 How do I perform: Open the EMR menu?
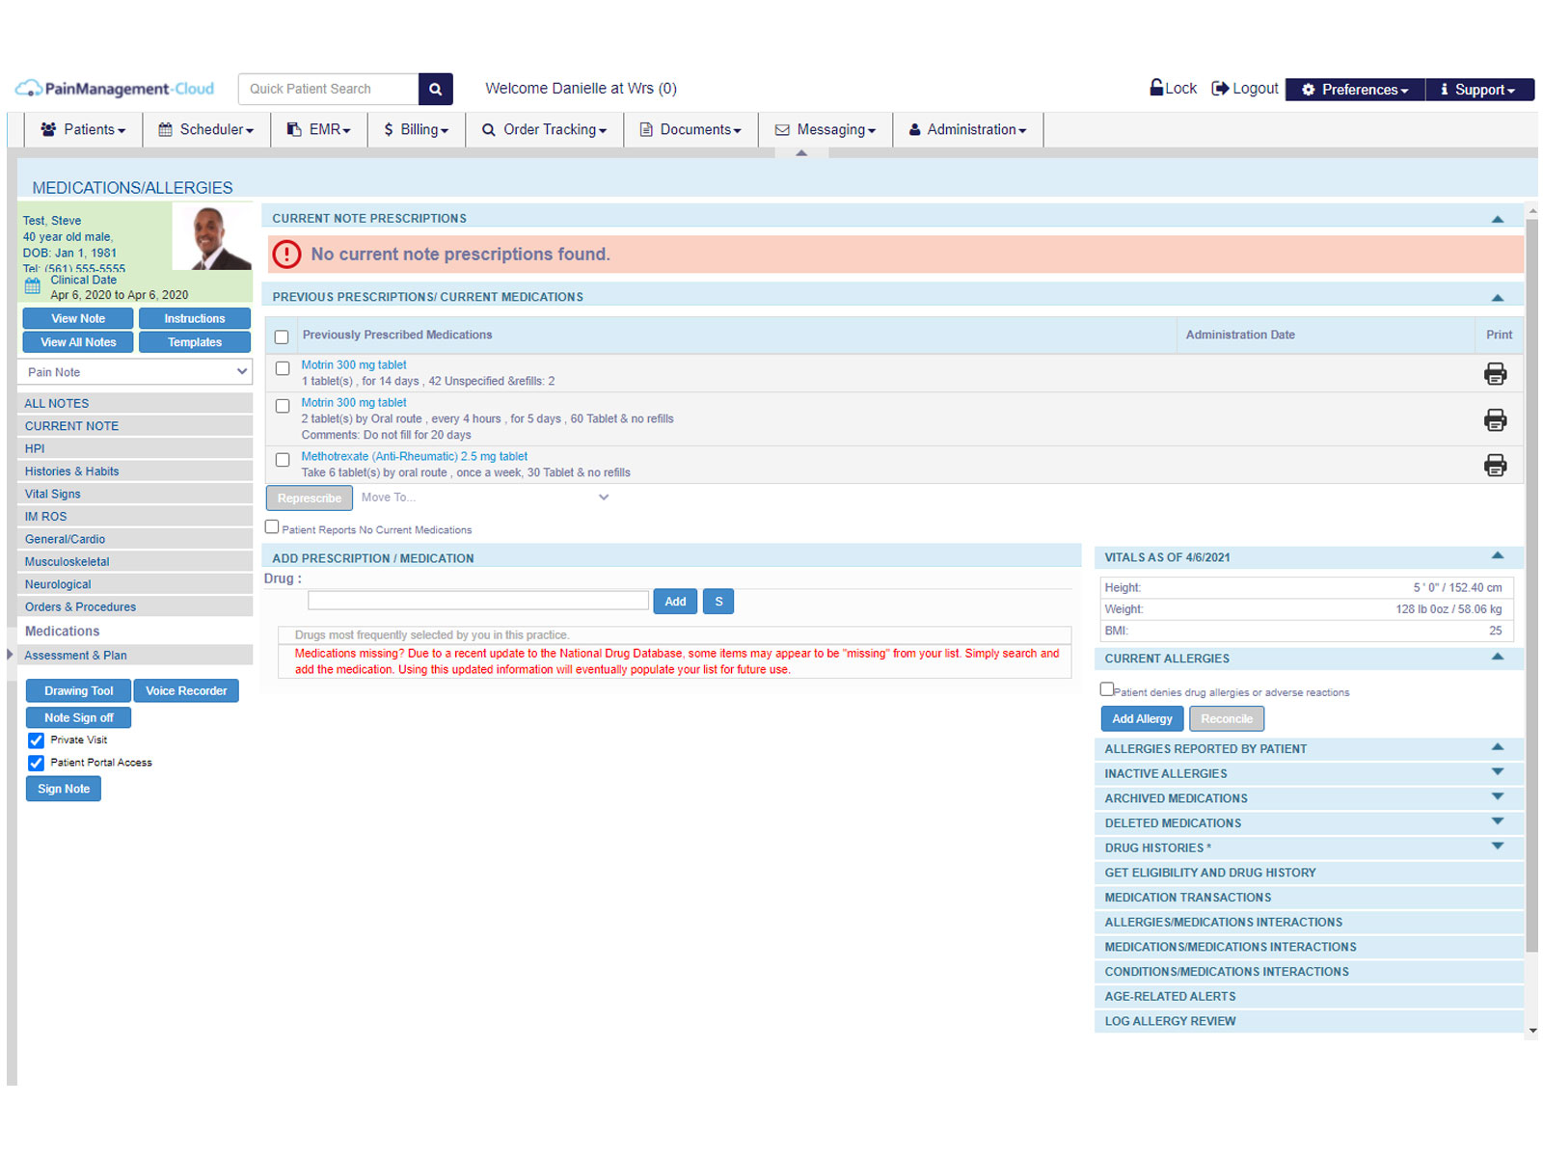pos(318,129)
